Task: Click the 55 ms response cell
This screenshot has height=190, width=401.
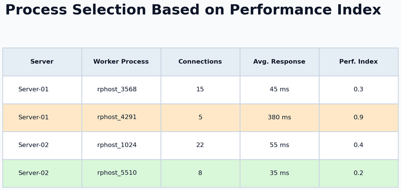Action: click(279, 145)
